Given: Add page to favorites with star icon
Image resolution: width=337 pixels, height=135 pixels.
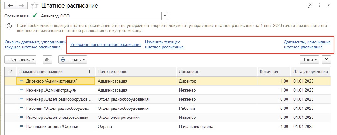Looking at the screenshot, I should point(34,6).
